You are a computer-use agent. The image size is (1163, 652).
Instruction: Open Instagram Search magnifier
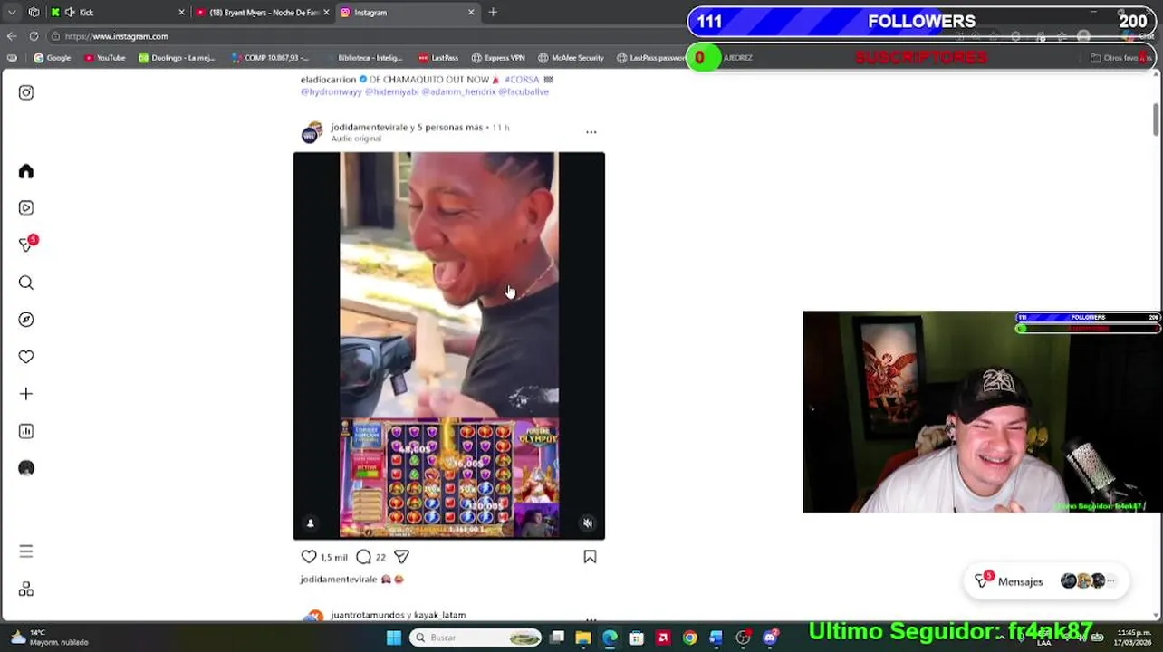26,283
